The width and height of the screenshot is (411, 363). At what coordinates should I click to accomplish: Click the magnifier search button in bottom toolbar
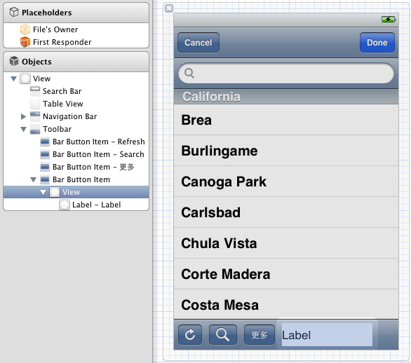click(223, 334)
